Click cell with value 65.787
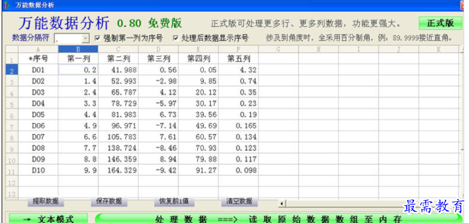The image size is (469, 223). 118,92
